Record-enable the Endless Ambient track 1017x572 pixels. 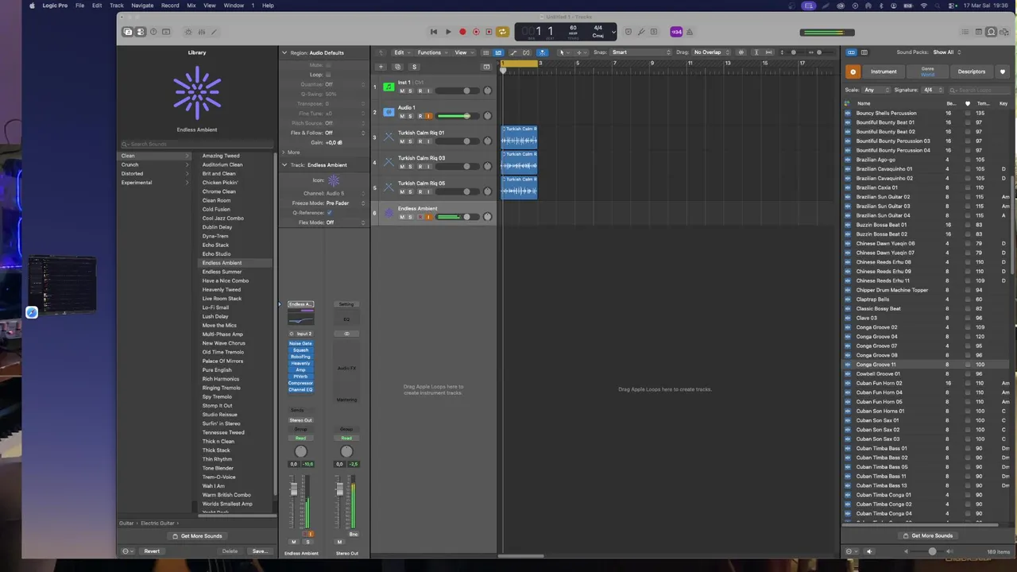coord(420,217)
